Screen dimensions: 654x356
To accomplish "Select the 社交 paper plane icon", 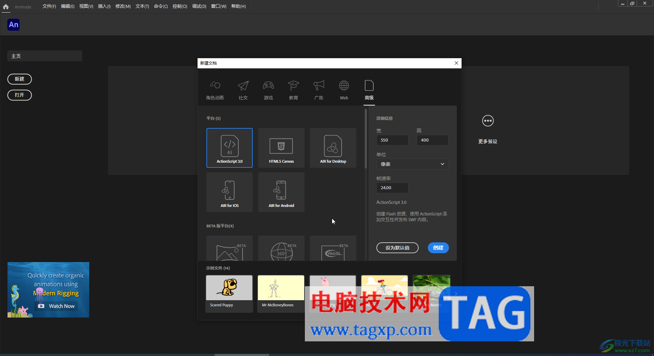I will pyautogui.click(x=243, y=85).
